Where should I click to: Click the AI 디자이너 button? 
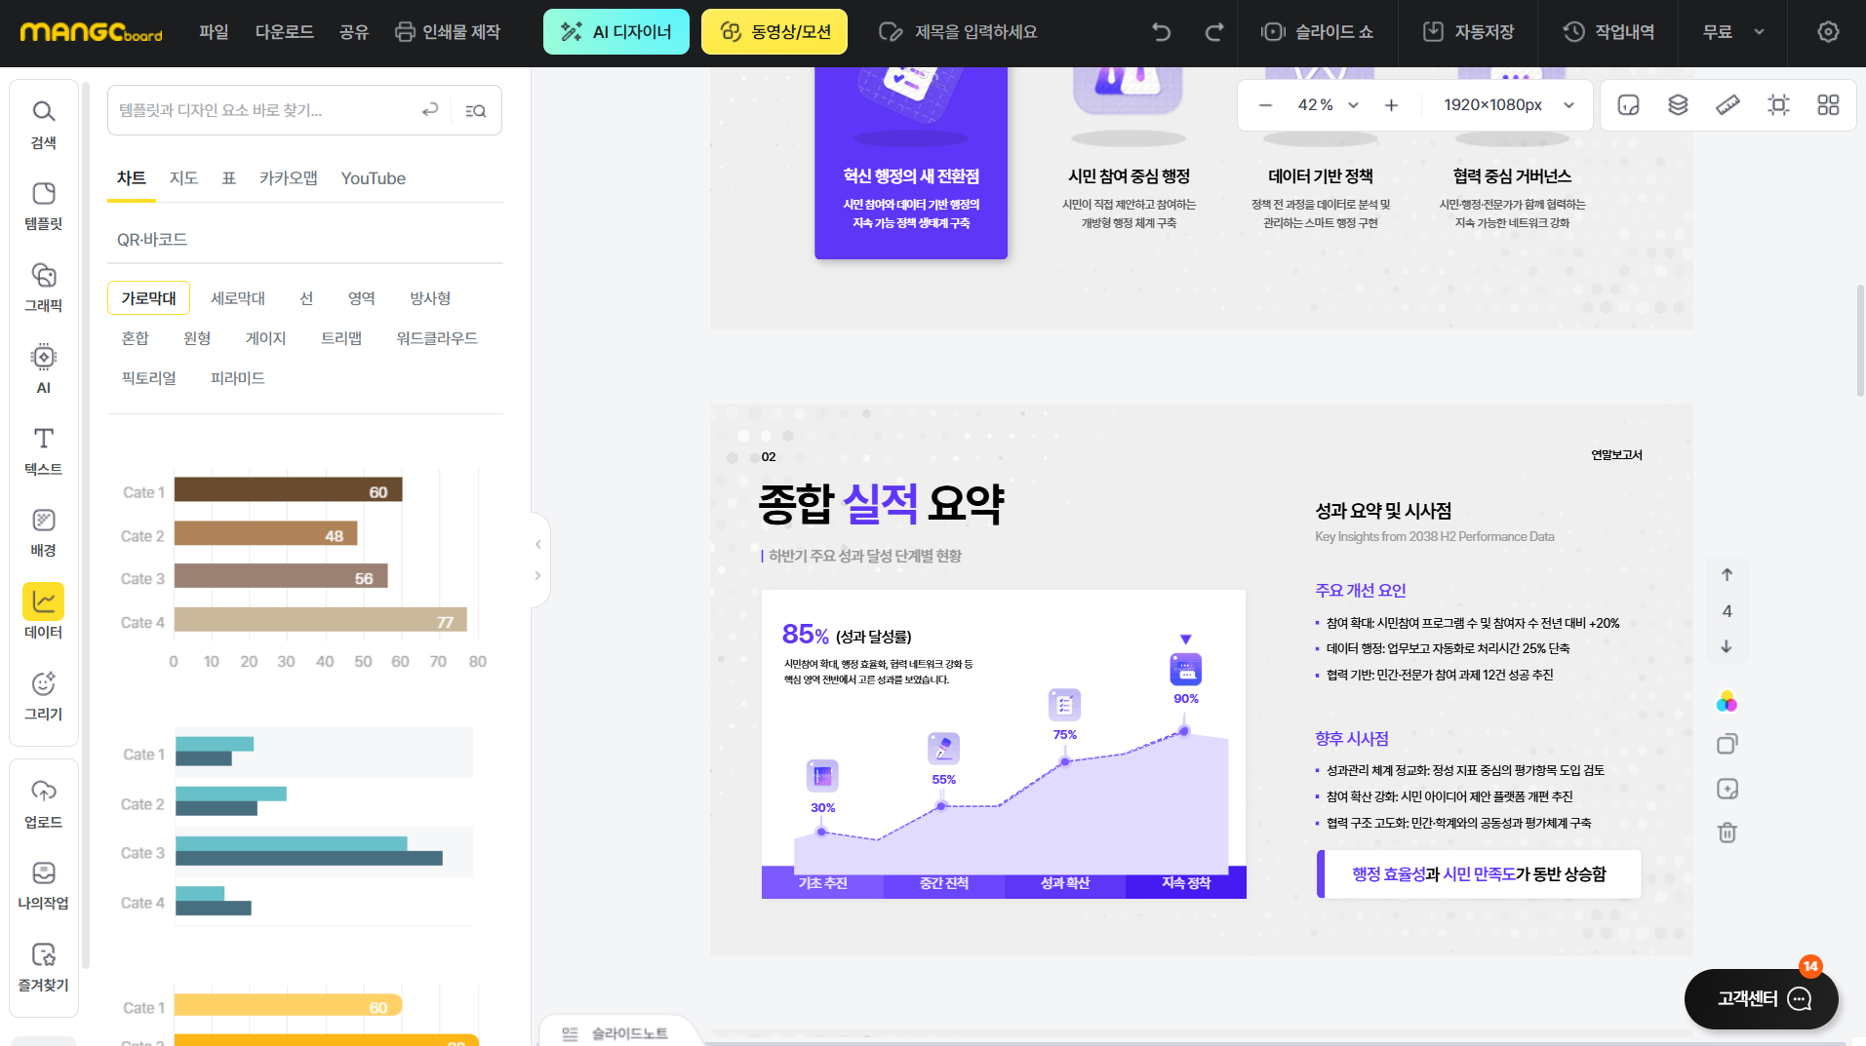(615, 32)
